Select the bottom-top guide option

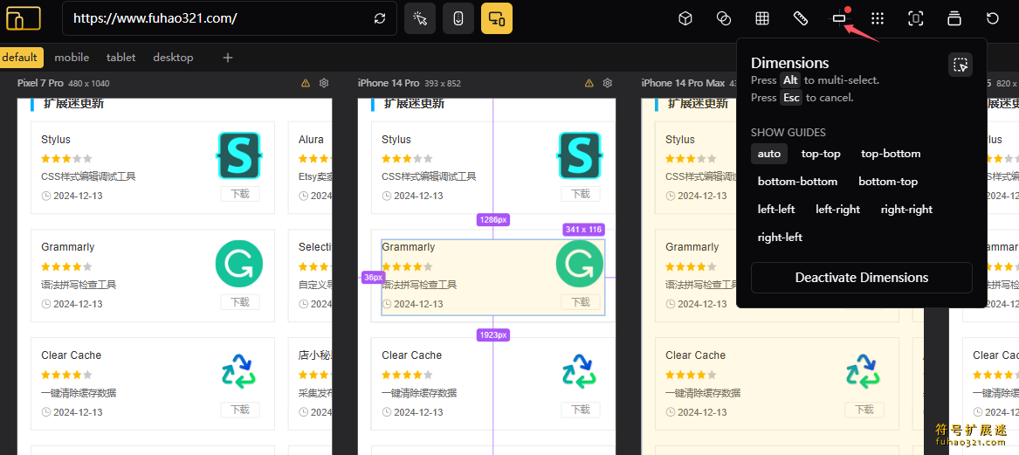coord(888,182)
